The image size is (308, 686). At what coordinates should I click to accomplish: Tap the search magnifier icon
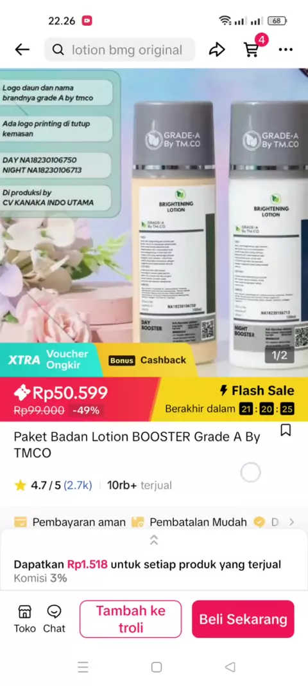(x=58, y=50)
